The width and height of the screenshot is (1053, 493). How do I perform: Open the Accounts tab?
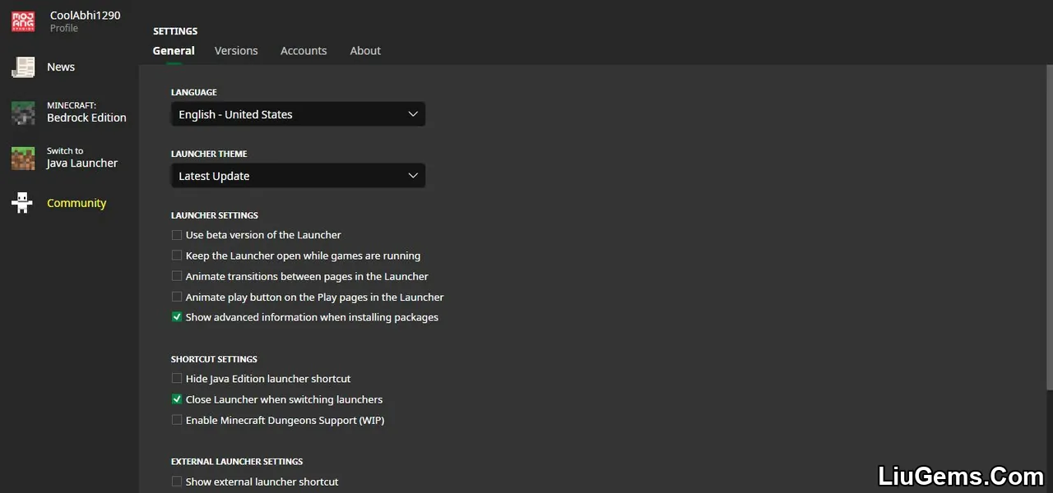[304, 51]
